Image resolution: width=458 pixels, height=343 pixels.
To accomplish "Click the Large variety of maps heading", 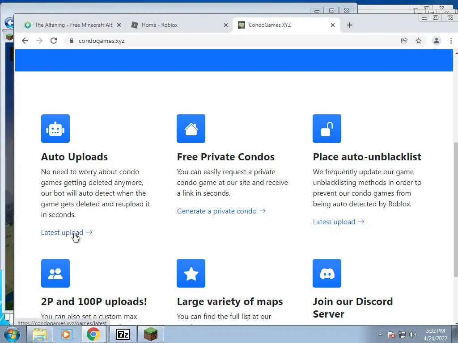I will click(x=230, y=301).
